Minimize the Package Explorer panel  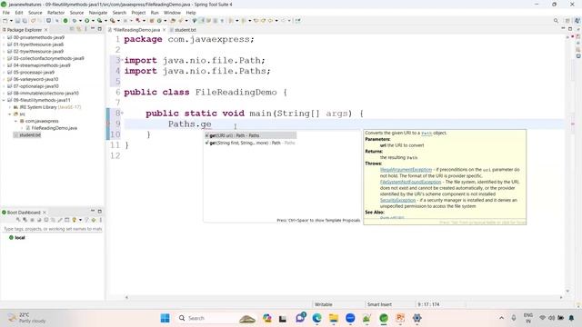93,28
